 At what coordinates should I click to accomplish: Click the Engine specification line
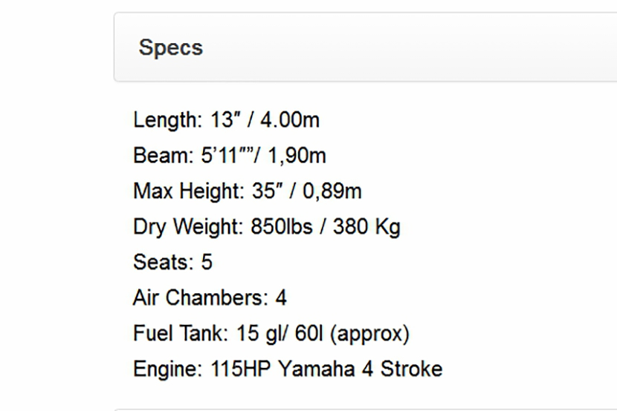[x=287, y=369]
